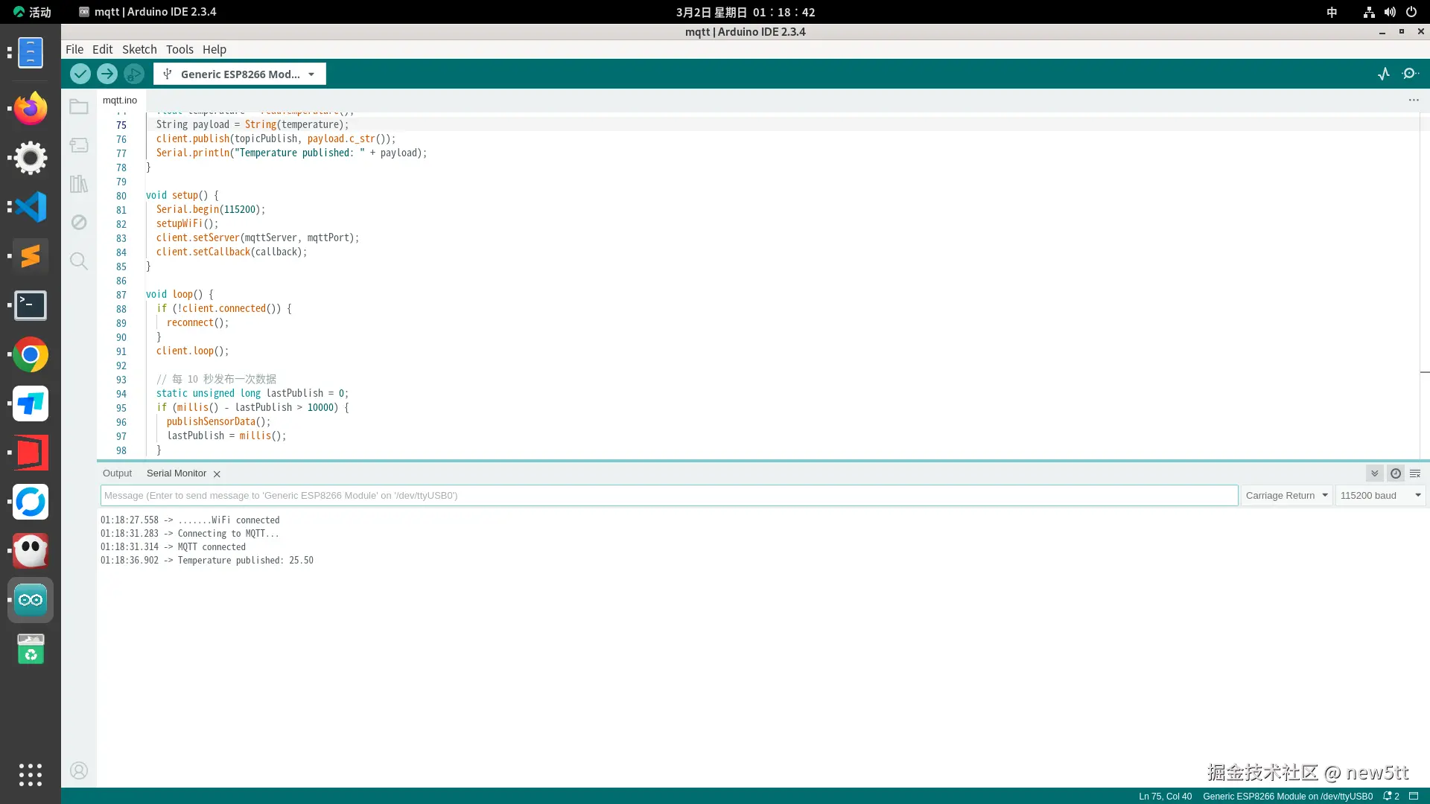Open the Sketchbook folder sidebar icon
1430x804 pixels.
(x=79, y=106)
